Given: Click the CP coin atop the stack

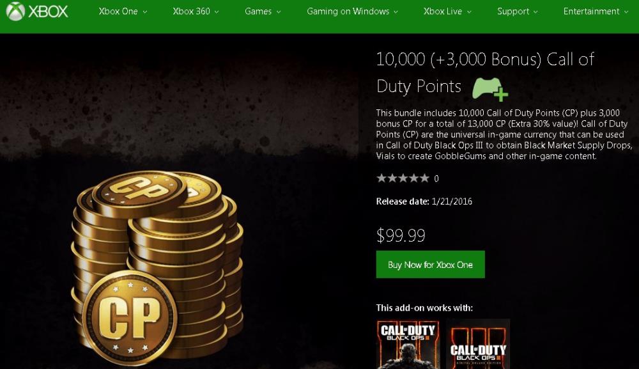Looking at the screenshot, I should point(139,193).
